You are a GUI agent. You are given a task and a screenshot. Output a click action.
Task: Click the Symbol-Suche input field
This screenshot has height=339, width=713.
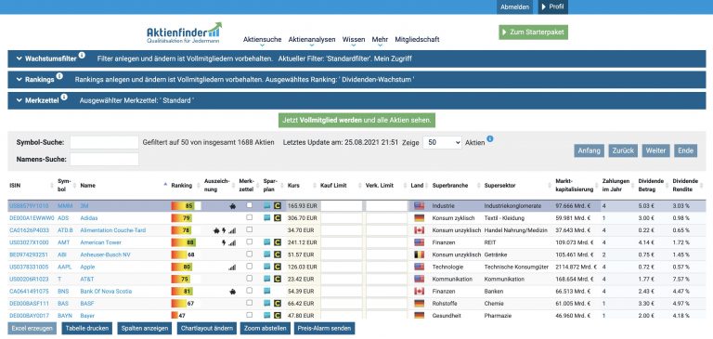[104, 142]
